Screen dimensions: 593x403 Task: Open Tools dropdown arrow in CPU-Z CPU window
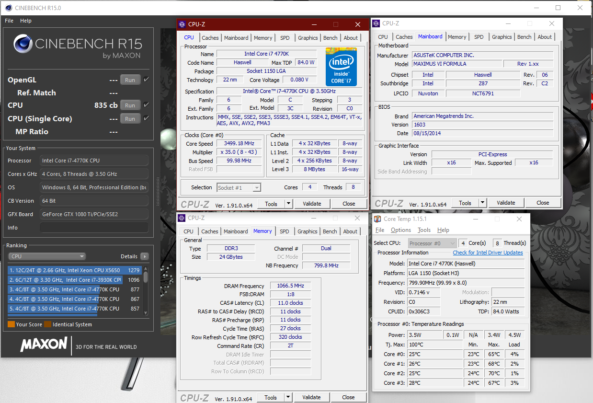(288, 204)
